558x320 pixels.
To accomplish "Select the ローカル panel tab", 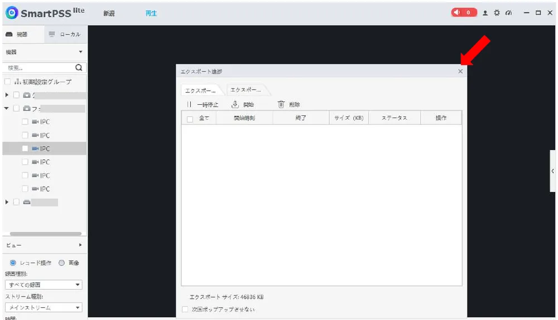I will [x=66, y=35].
